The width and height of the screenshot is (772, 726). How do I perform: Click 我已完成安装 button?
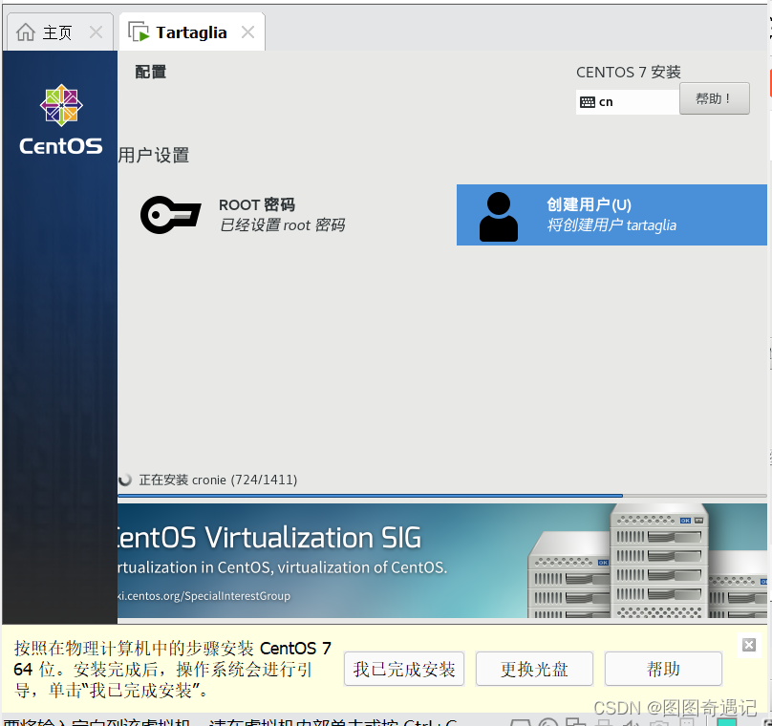click(x=404, y=669)
